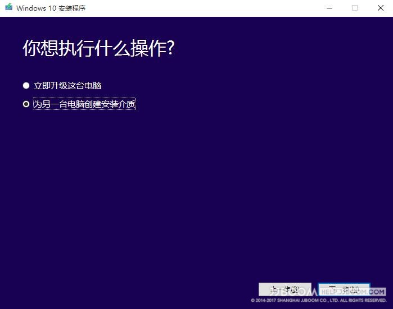Click the 你想执行什么操作? heading text
The image size is (393, 309).
click(x=98, y=48)
